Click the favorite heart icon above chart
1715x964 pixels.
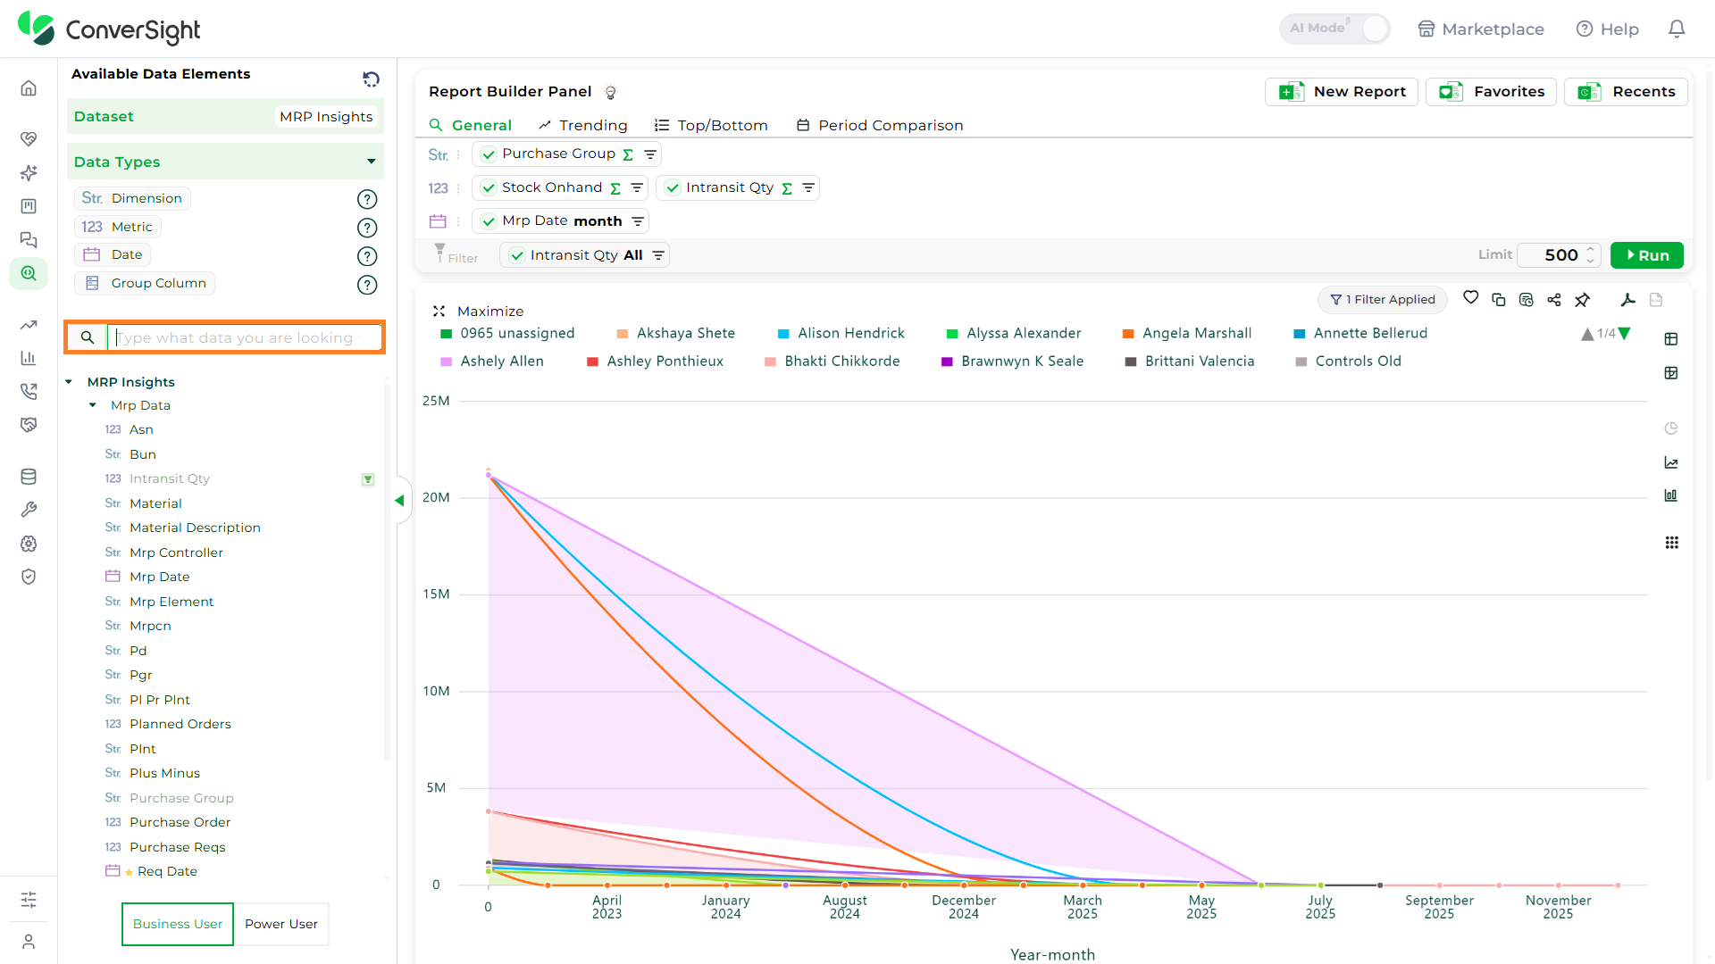click(1471, 298)
